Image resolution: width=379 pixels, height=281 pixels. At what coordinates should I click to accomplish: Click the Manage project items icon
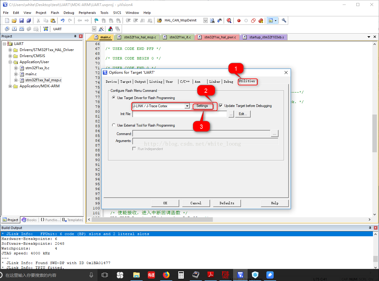pos(110,29)
